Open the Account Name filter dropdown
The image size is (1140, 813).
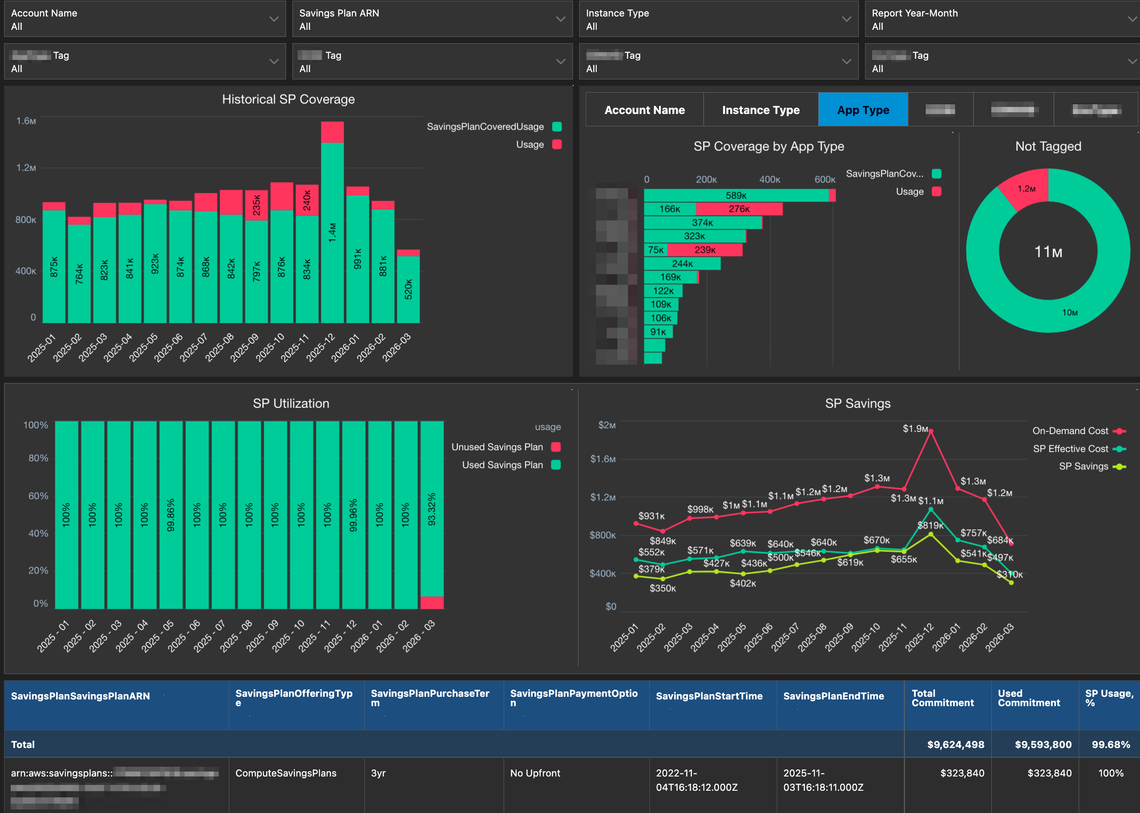145,19
